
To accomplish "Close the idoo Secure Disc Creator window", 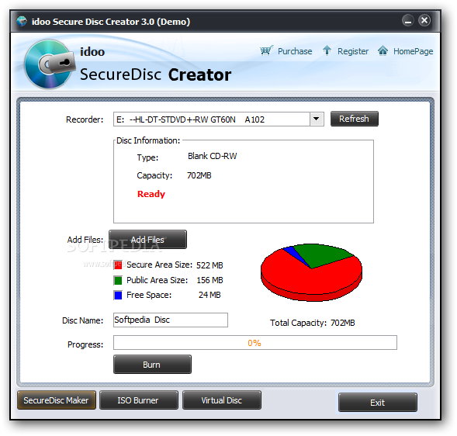I will [424, 20].
